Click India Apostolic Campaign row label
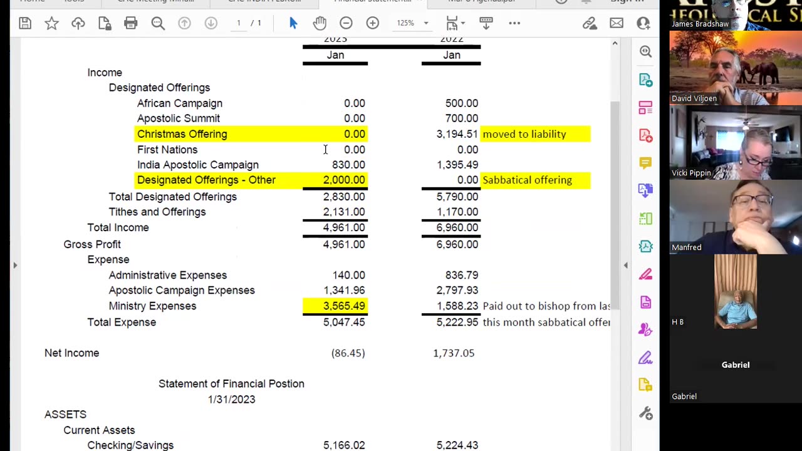 197,165
